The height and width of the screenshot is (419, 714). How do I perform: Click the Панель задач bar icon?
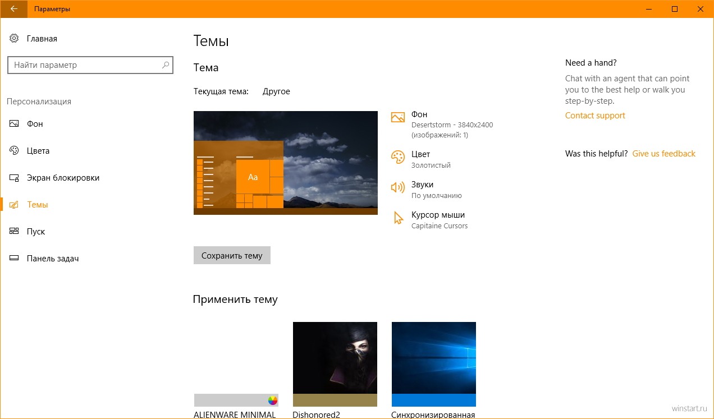click(14, 259)
